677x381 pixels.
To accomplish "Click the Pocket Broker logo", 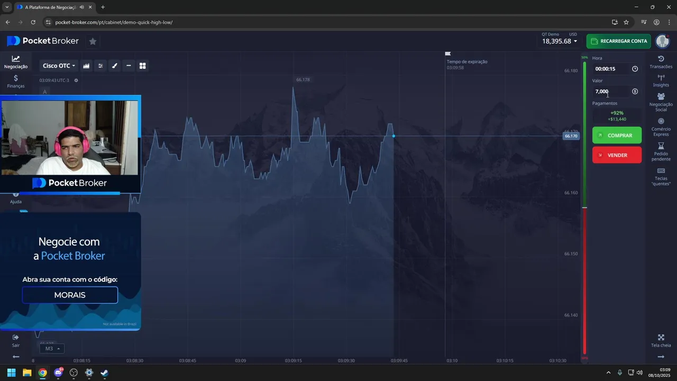I will pyautogui.click(x=43, y=41).
